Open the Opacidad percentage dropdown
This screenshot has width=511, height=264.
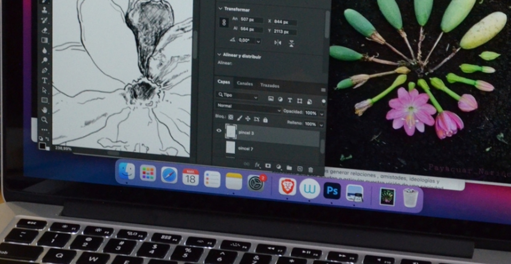click(322, 114)
